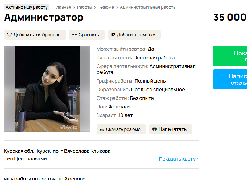This screenshot has width=247, height=180.
Task: Click chevron after Главная in breadcrumb
Action: [x=74, y=7]
